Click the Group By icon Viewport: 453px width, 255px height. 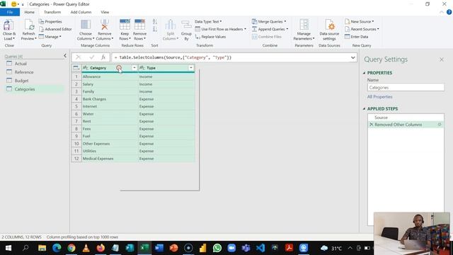[186, 25]
